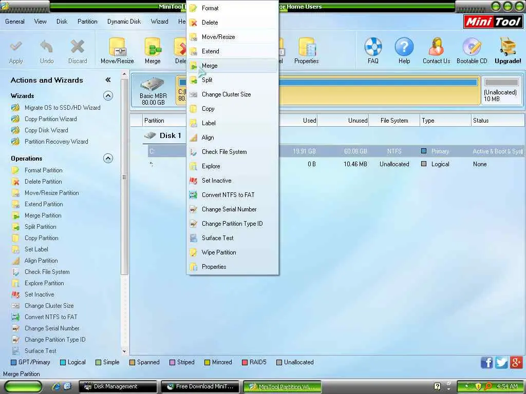Click the green Start button
The width and height of the screenshot is (526, 394).
(24, 387)
